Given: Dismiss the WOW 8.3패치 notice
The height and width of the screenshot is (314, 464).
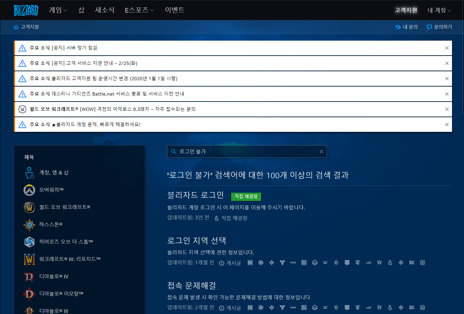Looking at the screenshot, I should tap(447, 109).
